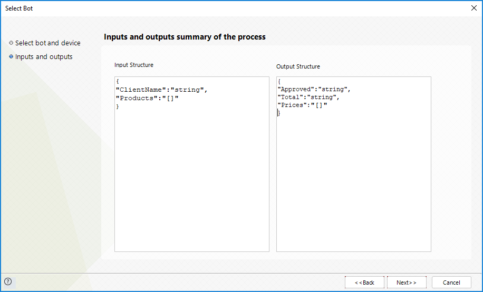Screen dimensions: 483x292
Task: Click the "Prices":"[]" line
Action: point(302,105)
